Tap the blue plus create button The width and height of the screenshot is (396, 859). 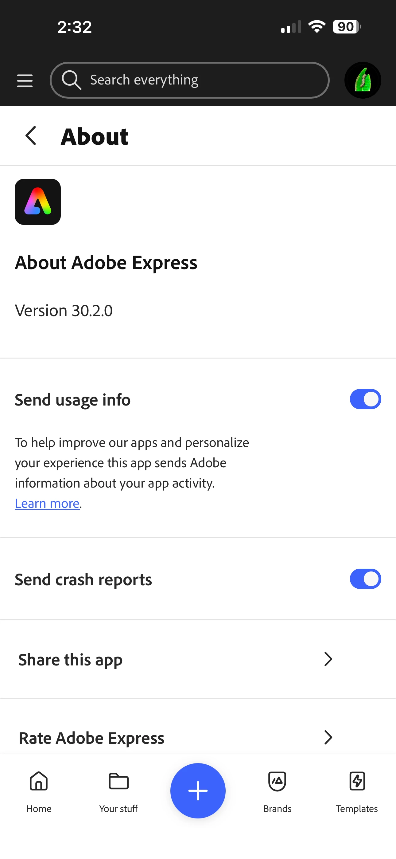[x=198, y=790]
